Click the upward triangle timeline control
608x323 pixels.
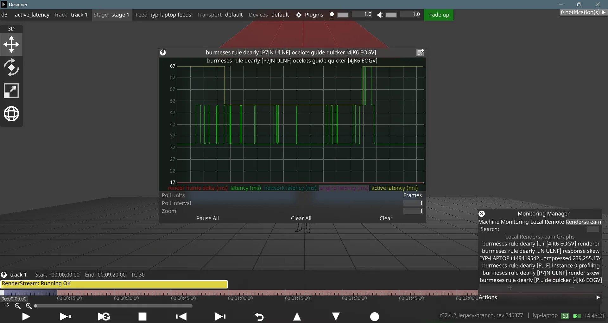pyautogui.click(x=297, y=317)
